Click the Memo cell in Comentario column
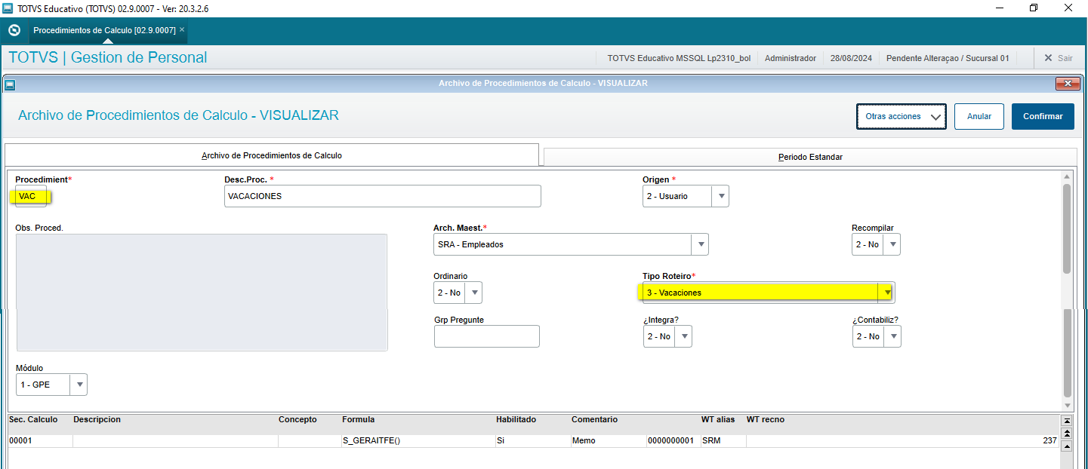This screenshot has height=469, width=1088. pos(609,441)
